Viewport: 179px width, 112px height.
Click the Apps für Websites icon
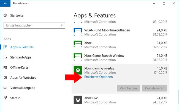5,78
